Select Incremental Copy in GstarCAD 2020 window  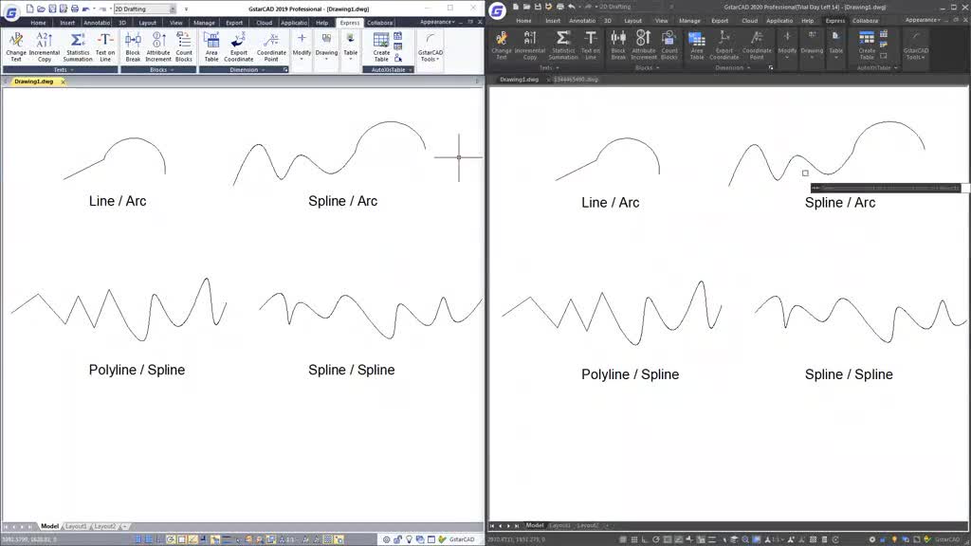point(529,45)
